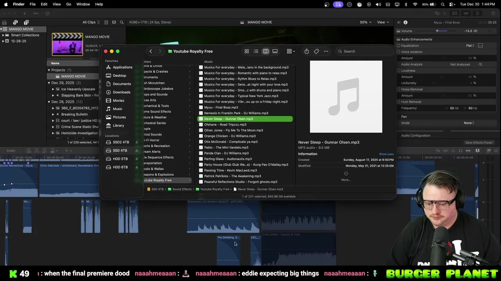
Task: Open Applications in Finder sidebar
Action: (119, 67)
